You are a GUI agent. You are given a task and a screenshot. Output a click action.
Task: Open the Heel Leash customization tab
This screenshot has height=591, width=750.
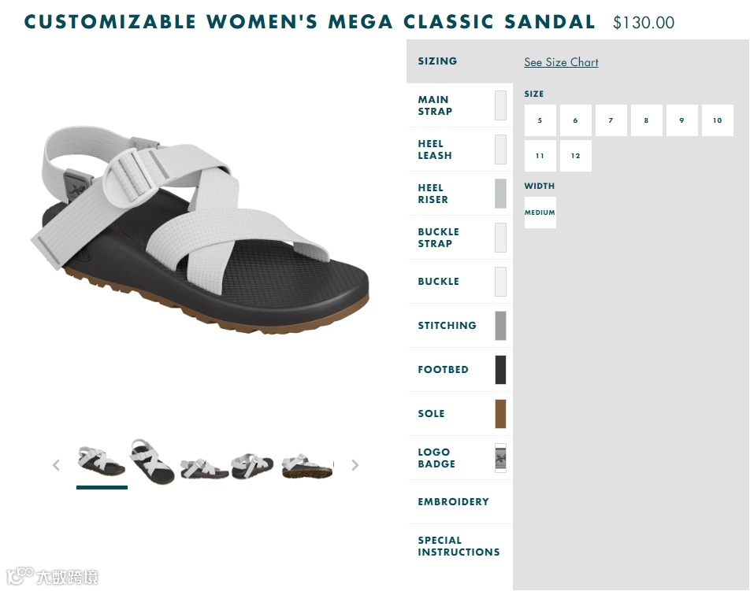459,150
